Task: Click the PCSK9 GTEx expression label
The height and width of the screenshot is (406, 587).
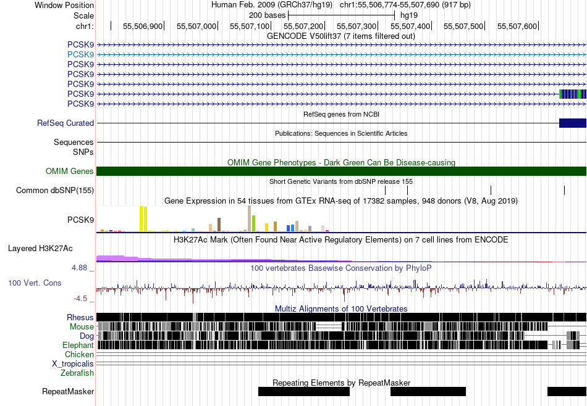Action: click(x=80, y=220)
